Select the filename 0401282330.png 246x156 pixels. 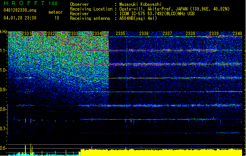(20, 10)
